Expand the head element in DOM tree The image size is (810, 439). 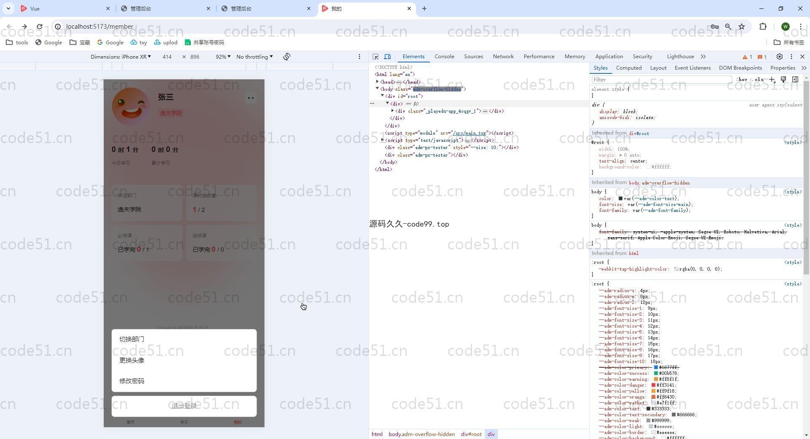pyautogui.click(x=378, y=81)
